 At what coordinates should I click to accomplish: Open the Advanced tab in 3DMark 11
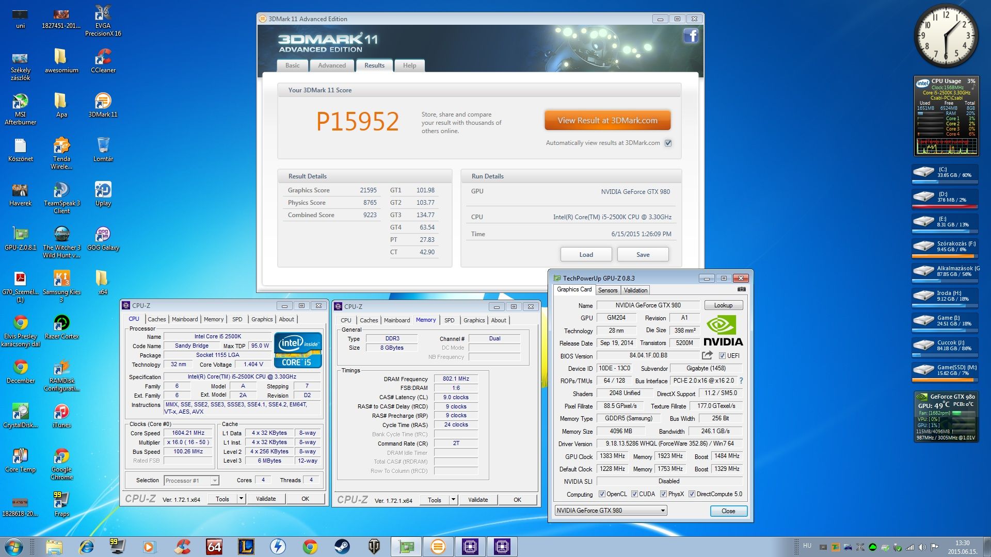click(x=331, y=65)
